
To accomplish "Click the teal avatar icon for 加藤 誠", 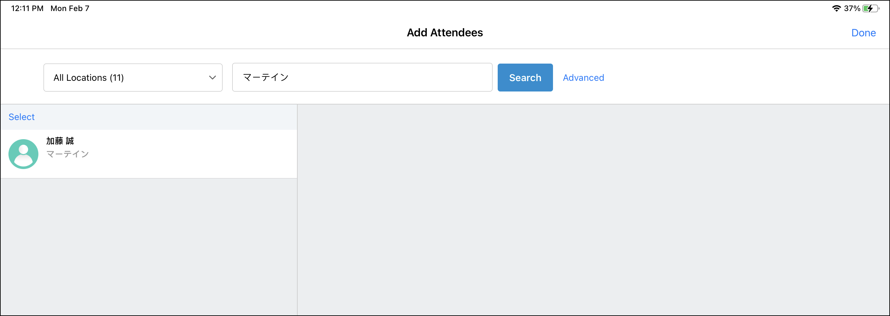I will pos(23,154).
